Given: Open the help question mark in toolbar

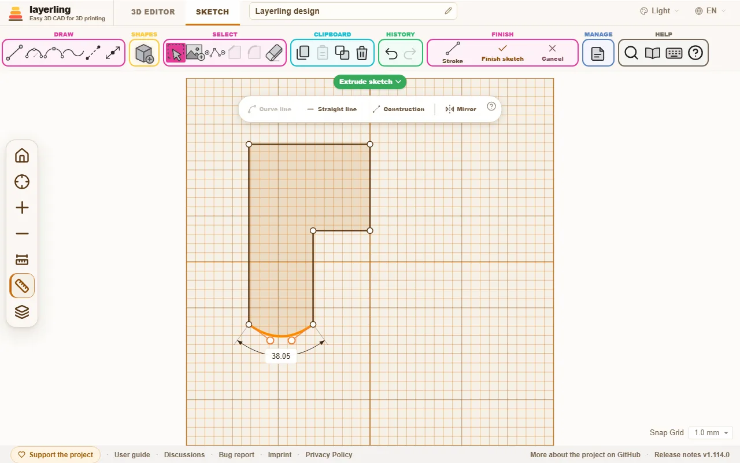Looking at the screenshot, I should point(695,53).
